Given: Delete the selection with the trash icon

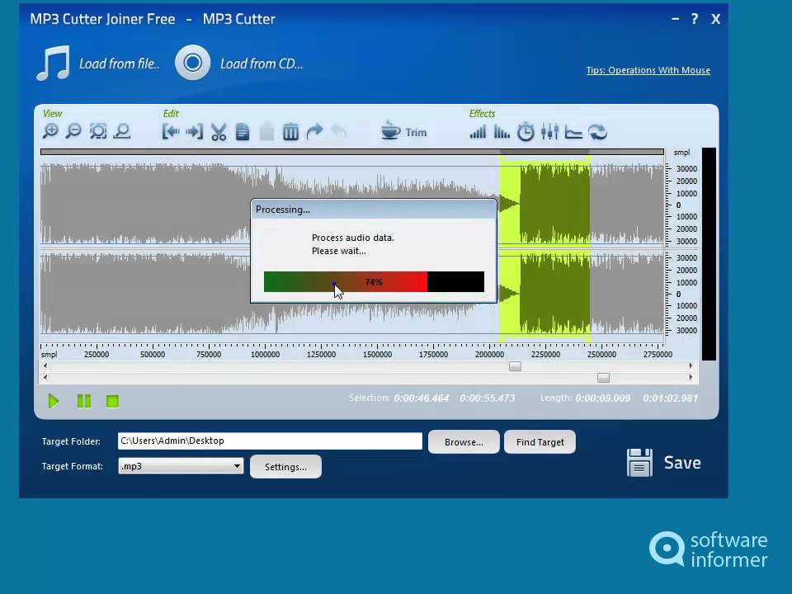Looking at the screenshot, I should tap(290, 132).
